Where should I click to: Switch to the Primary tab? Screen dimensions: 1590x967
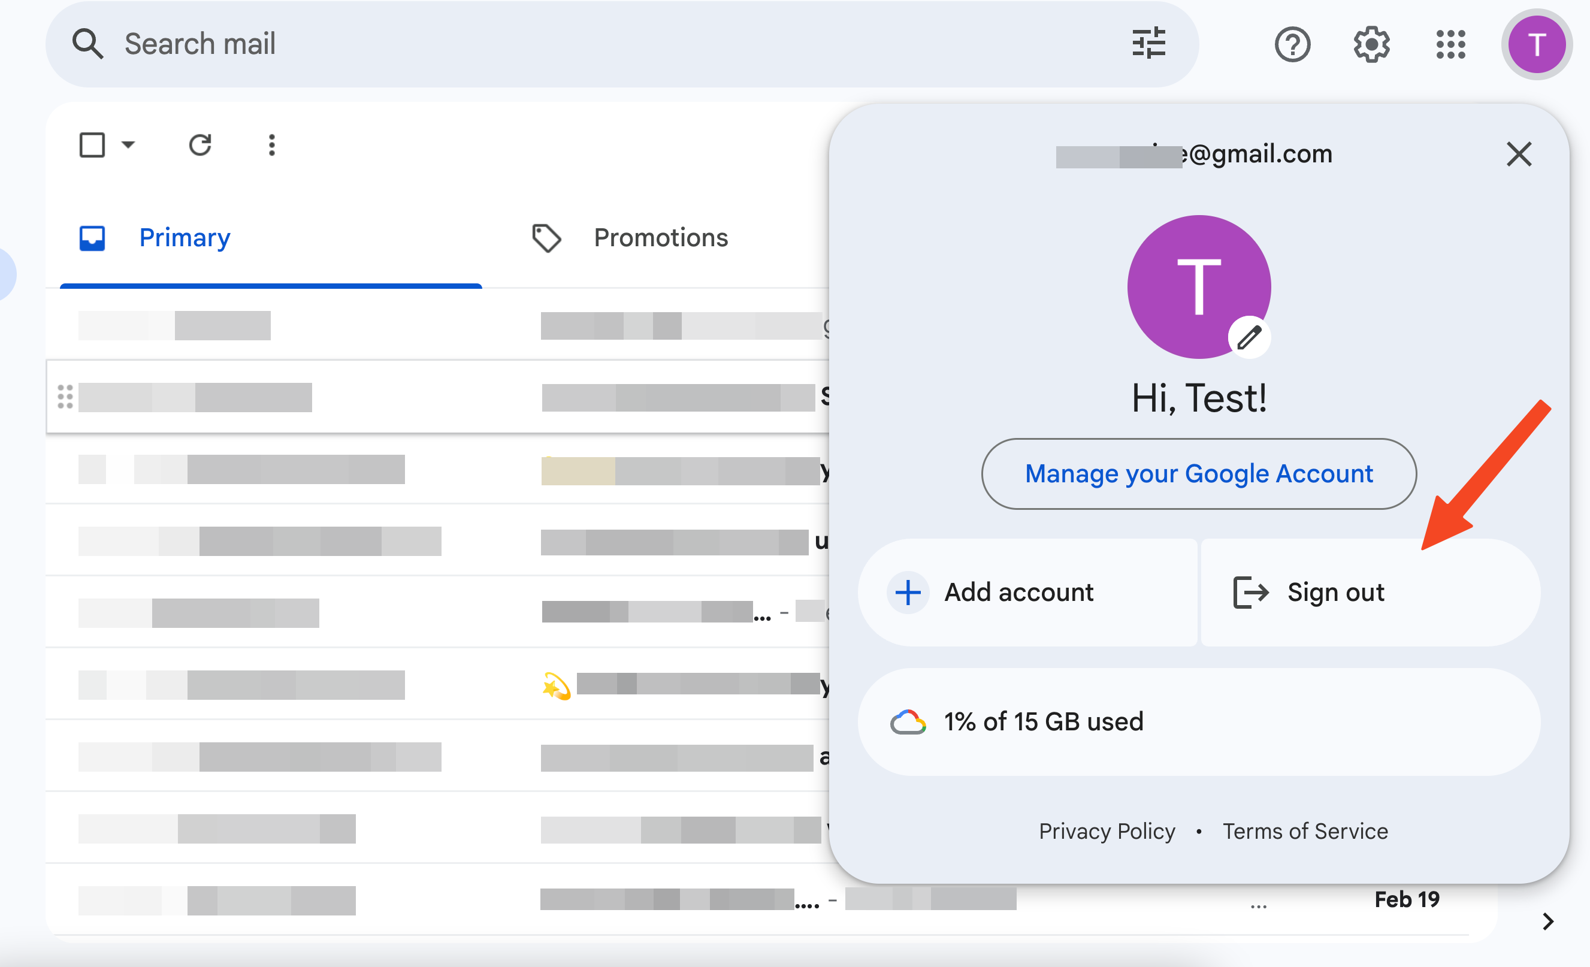click(x=271, y=237)
